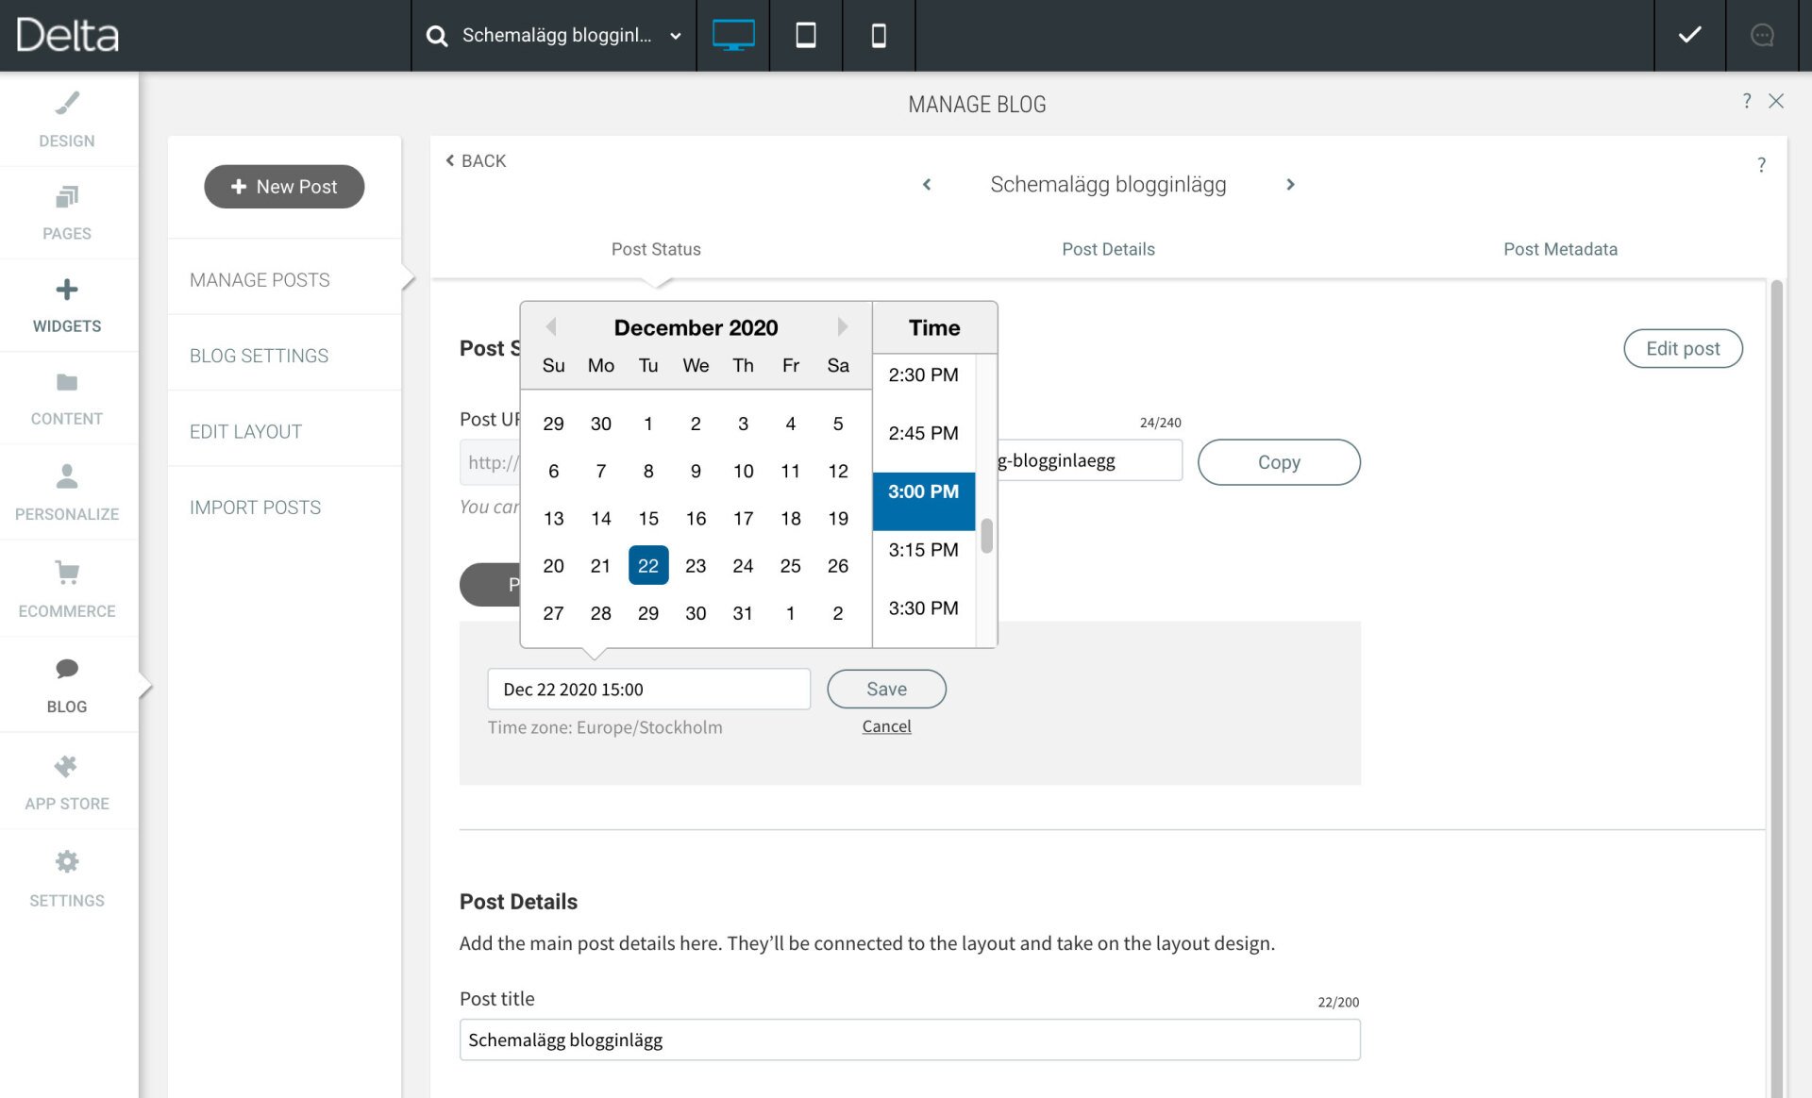Go to next month in calendar

pos(842,327)
